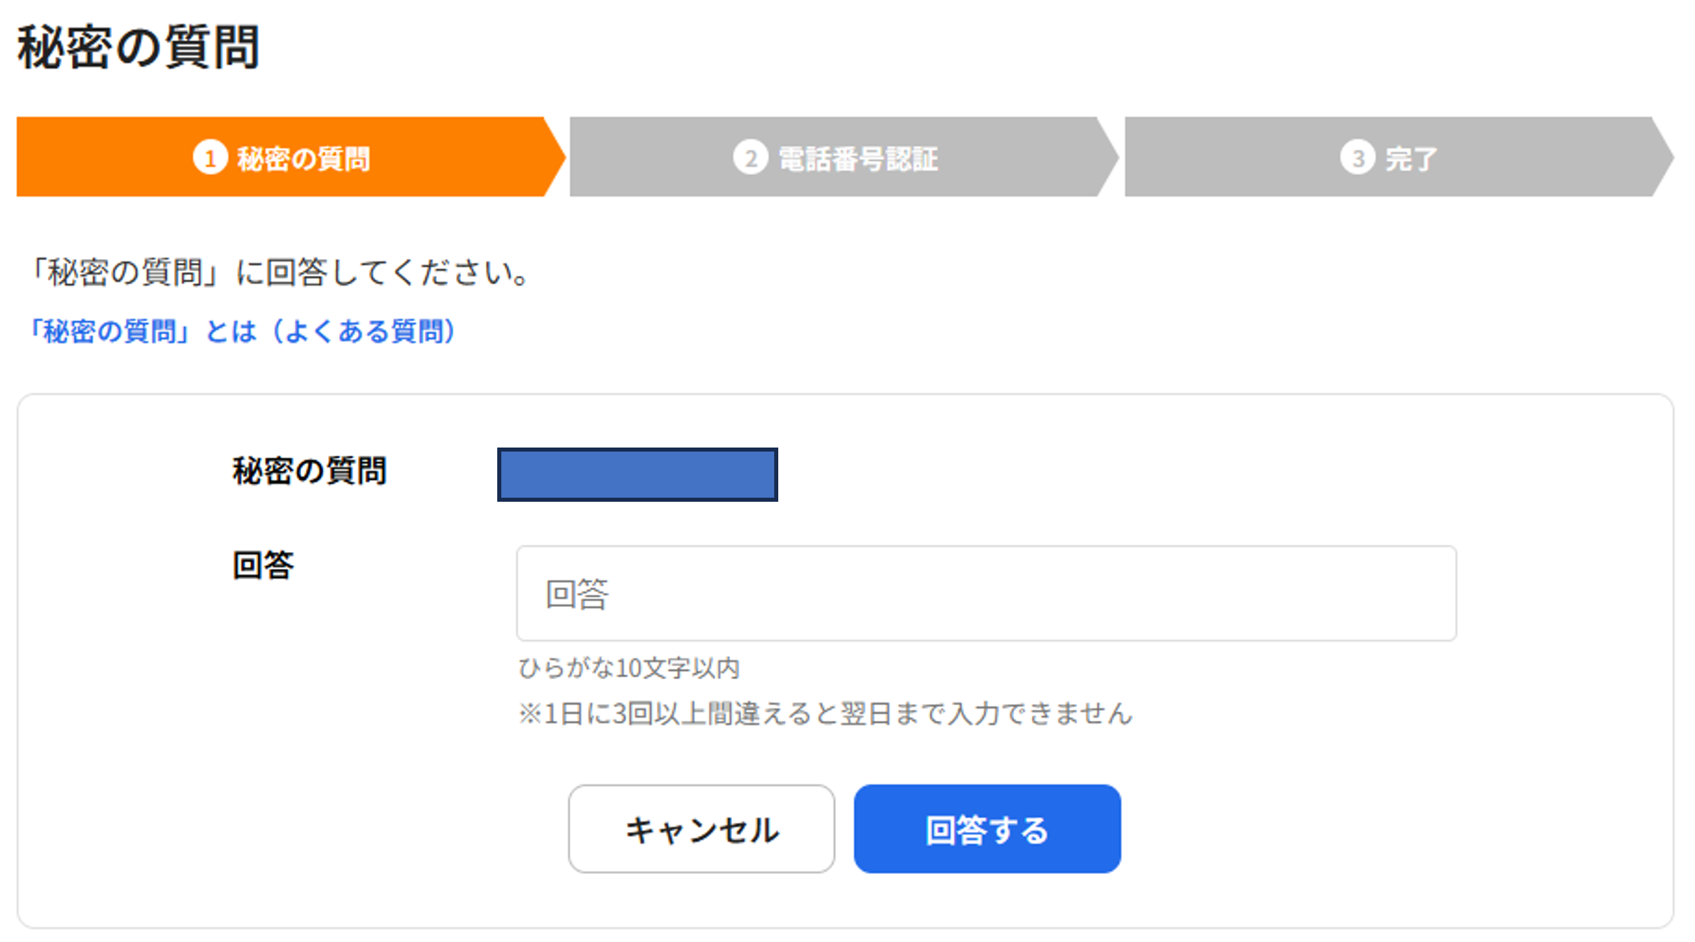Click the circled number 2 step icon
This screenshot has height=942, width=1695.
tap(750, 158)
